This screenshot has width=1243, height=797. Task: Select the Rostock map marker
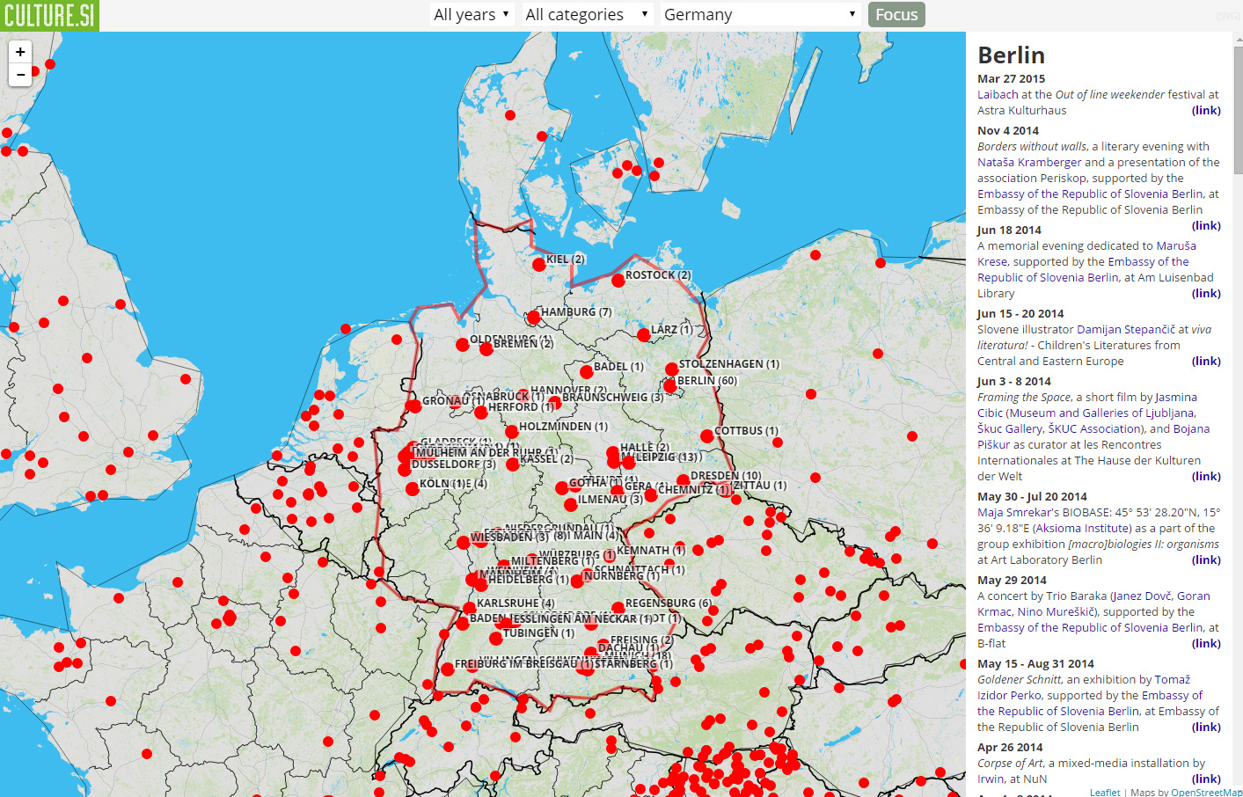pos(618,280)
